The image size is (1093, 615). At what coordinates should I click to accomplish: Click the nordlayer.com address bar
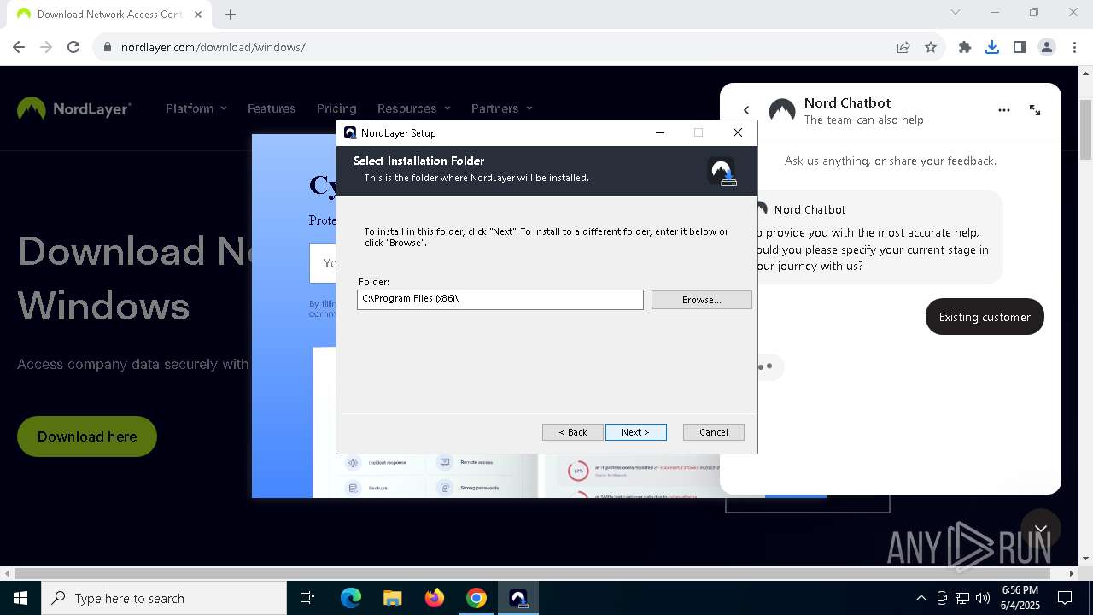point(495,47)
